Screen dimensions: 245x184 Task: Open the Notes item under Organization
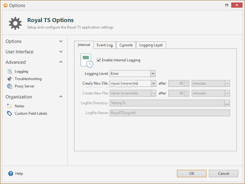(x=19, y=106)
